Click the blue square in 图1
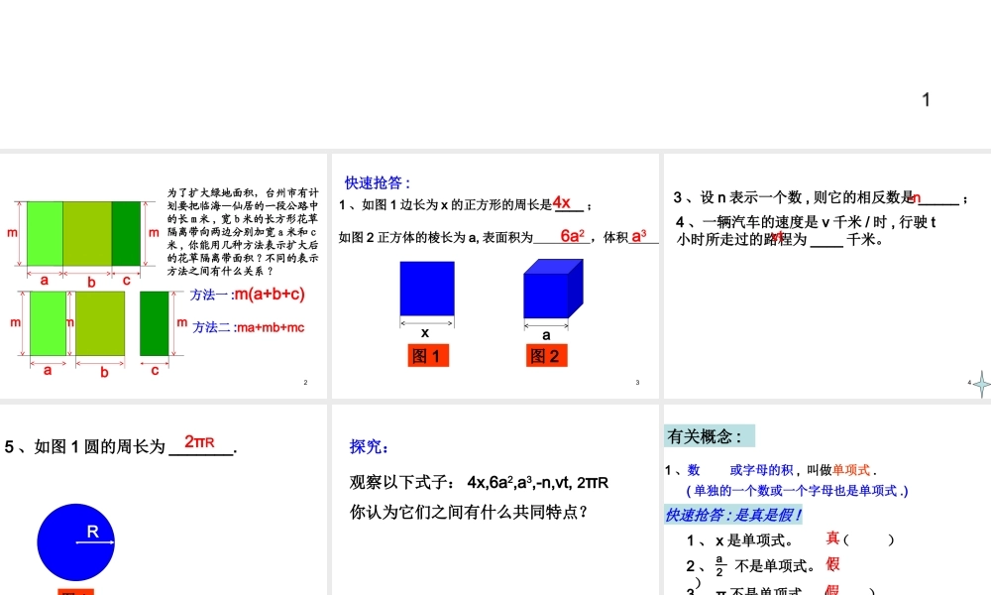 426,288
